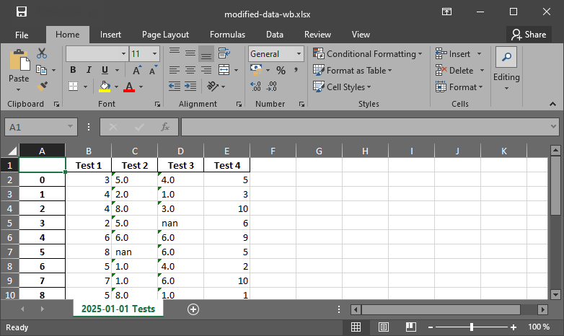This screenshot has height=336, width=564.
Task: Switch to Normal view in status bar
Action: (x=356, y=327)
